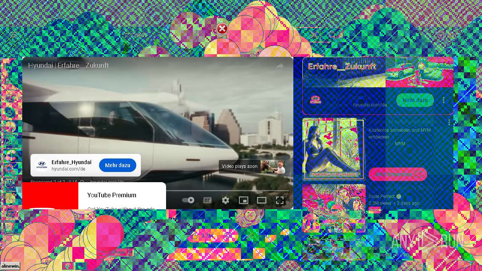
Task: Click the Video plays soon preview thumbnail
Action: [273, 166]
